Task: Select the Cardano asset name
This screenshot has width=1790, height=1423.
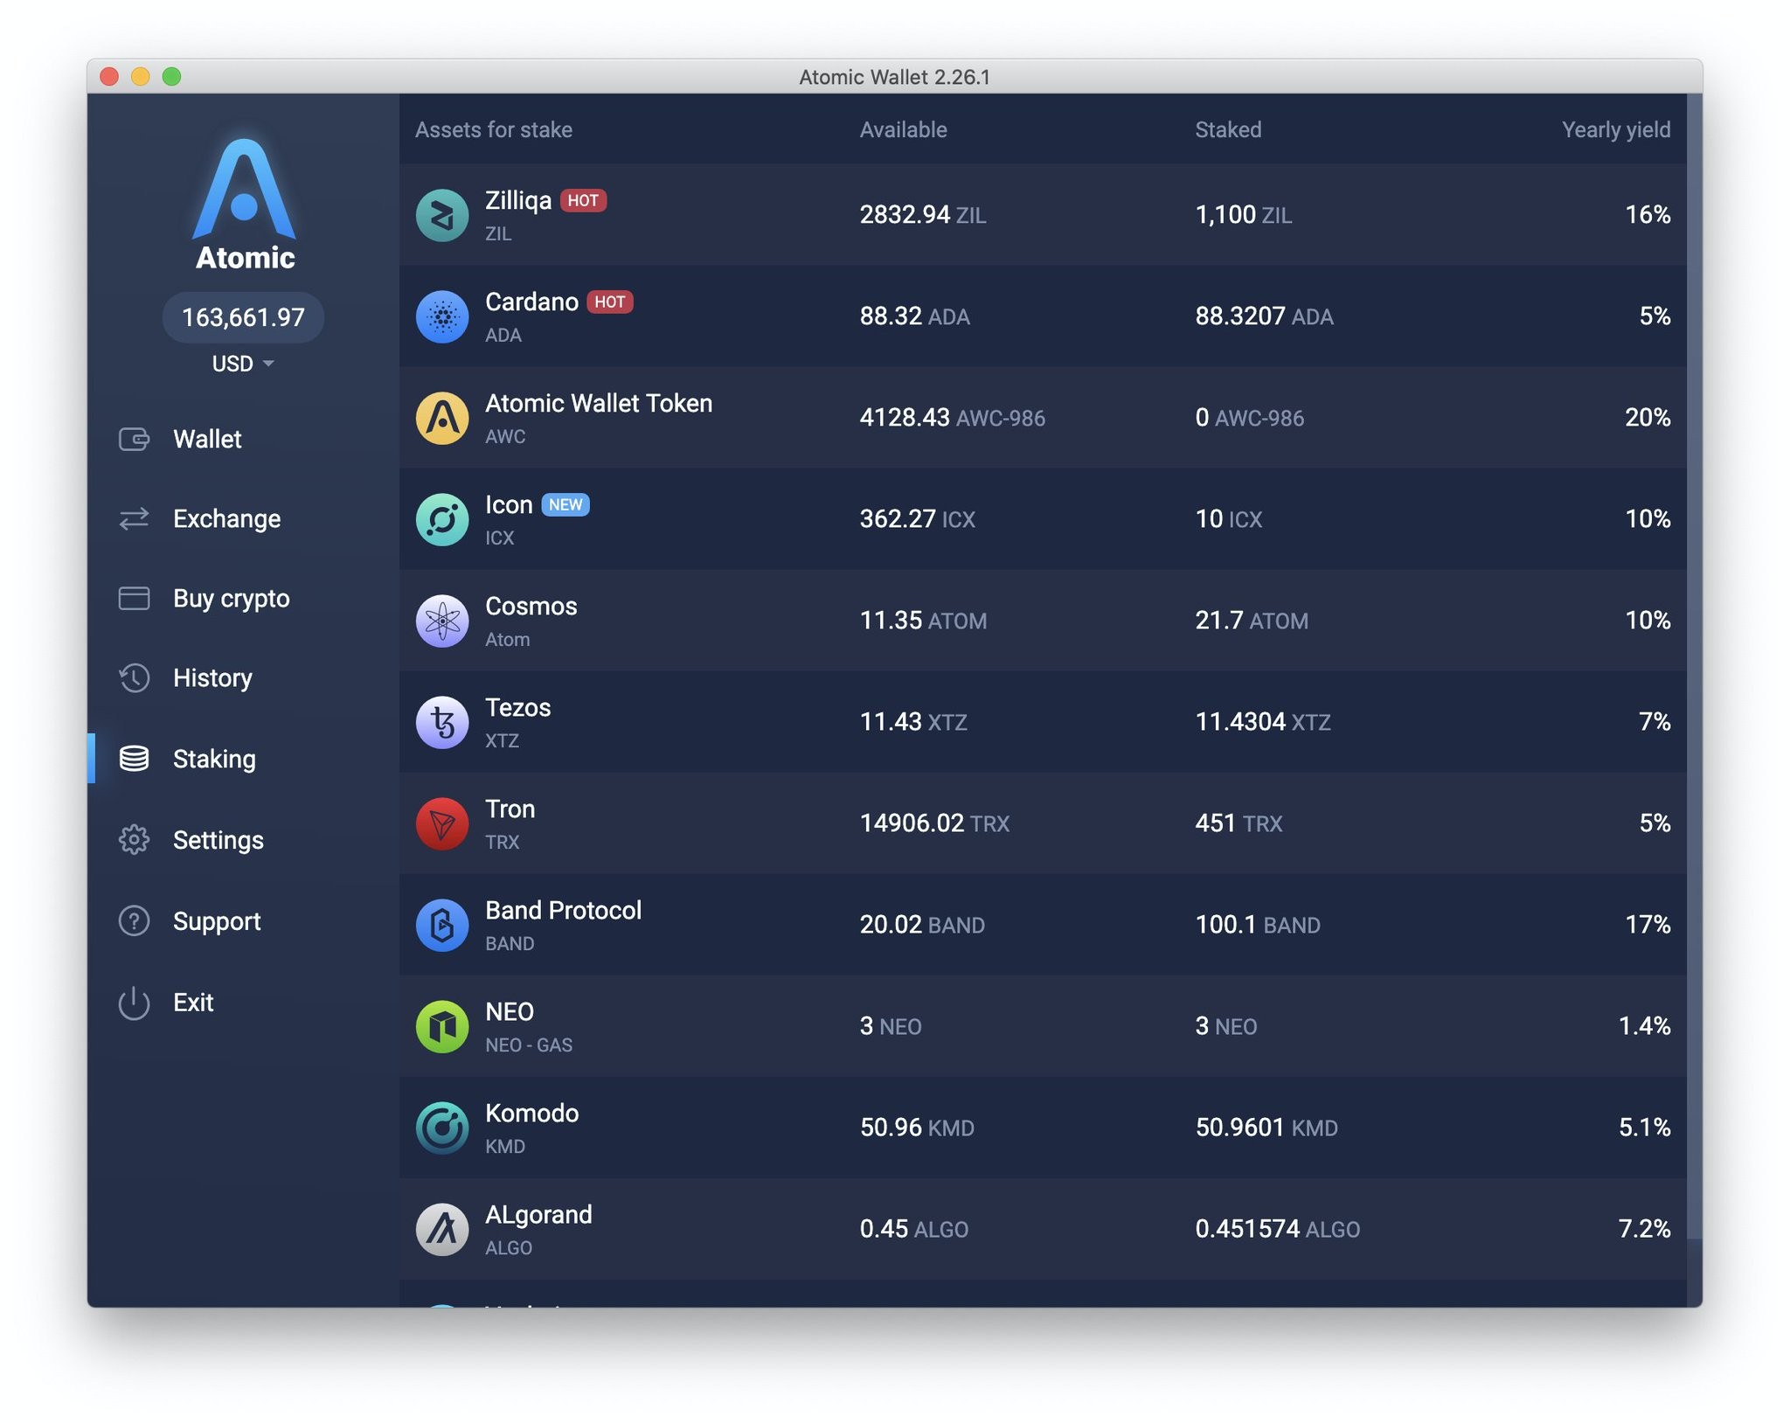Action: coord(531,302)
